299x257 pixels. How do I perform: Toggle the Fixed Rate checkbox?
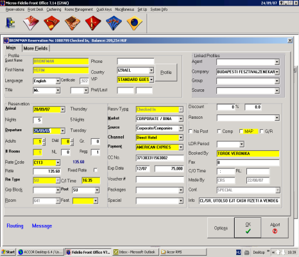(96, 170)
